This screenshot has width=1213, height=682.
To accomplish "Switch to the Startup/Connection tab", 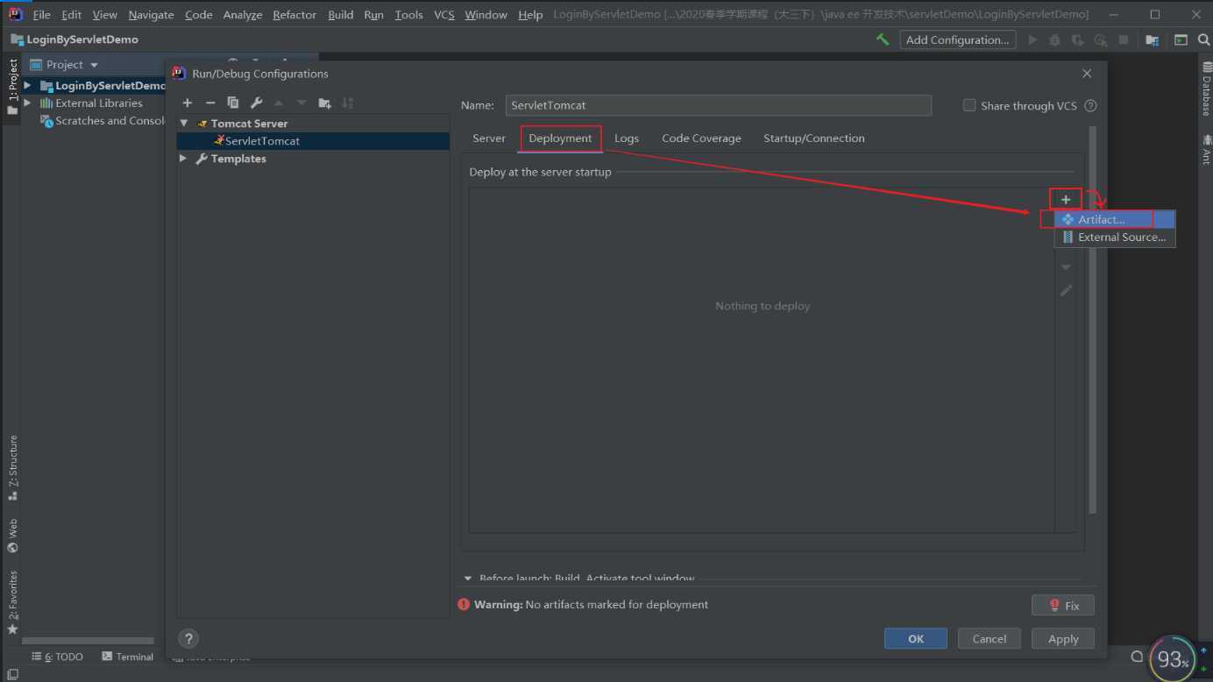I will tap(814, 139).
